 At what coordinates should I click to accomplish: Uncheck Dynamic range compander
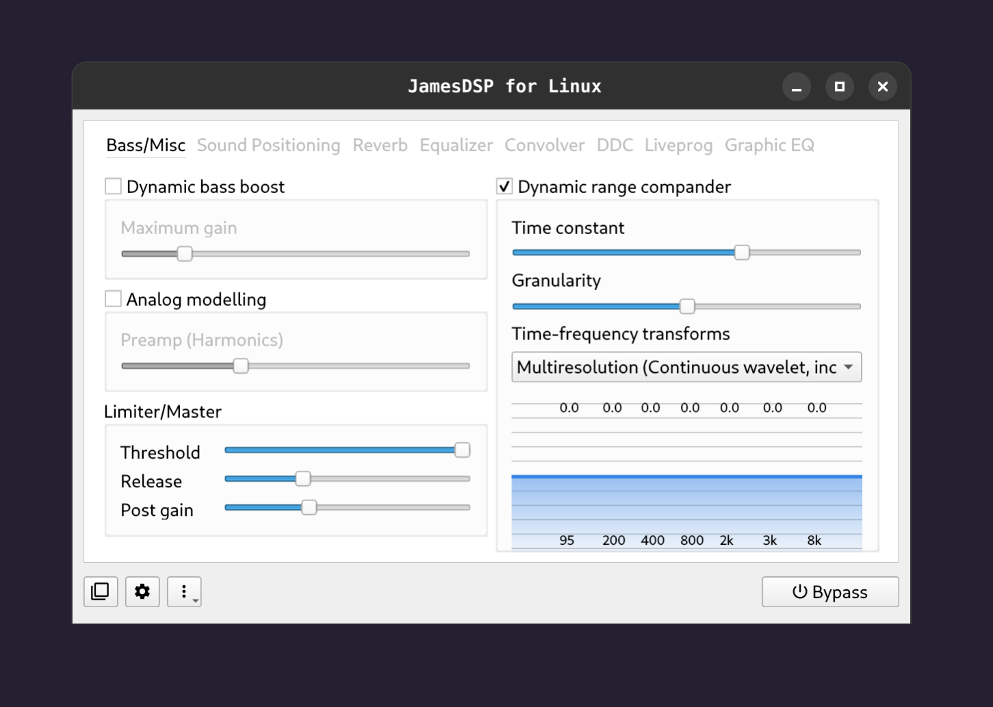pyautogui.click(x=504, y=186)
